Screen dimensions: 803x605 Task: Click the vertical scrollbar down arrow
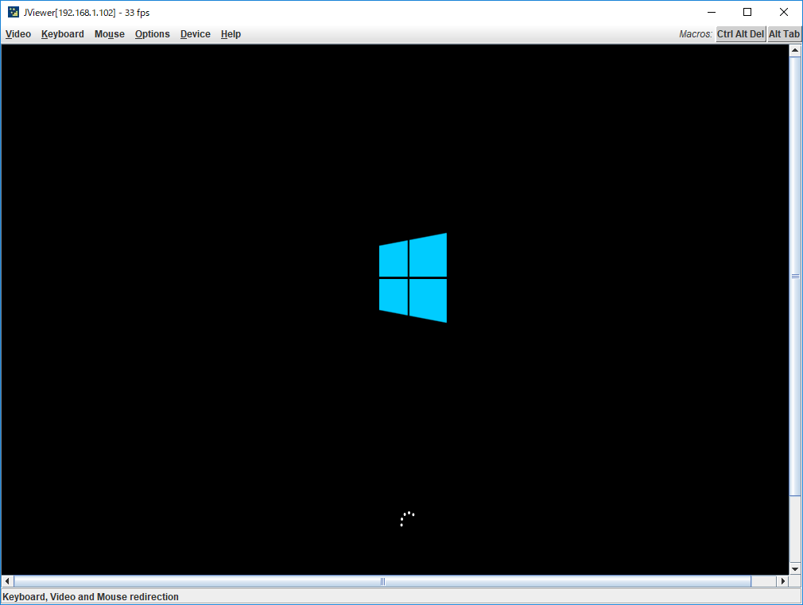(x=795, y=568)
